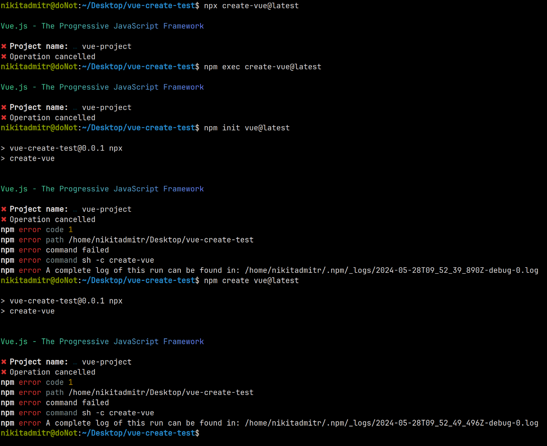Click the red cross icon beside first Project name prompt
547x446 pixels.
(x=4, y=46)
